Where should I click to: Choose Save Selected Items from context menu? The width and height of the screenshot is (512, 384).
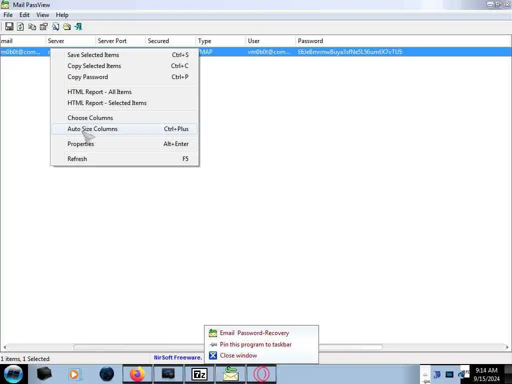124,55
